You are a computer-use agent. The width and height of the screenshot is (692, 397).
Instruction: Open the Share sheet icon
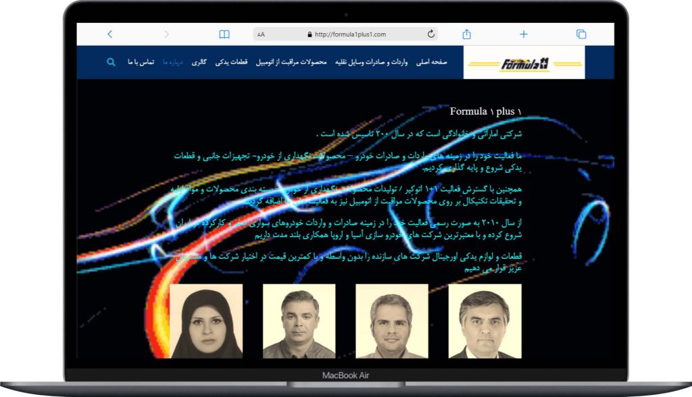pos(466,34)
